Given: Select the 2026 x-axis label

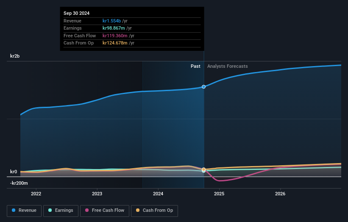Looking at the screenshot, I should click(280, 194).
